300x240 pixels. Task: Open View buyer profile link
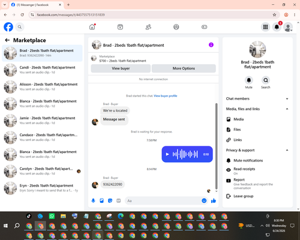166,96
